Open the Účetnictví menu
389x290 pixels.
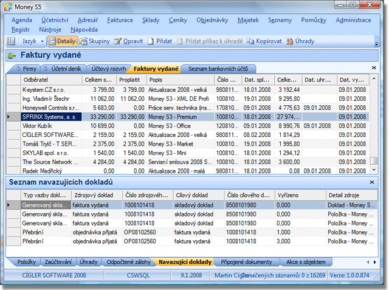click(55, 20)
